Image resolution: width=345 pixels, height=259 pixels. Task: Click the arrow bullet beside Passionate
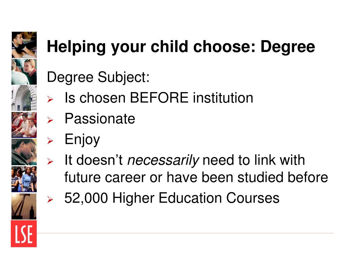point(50,120)
